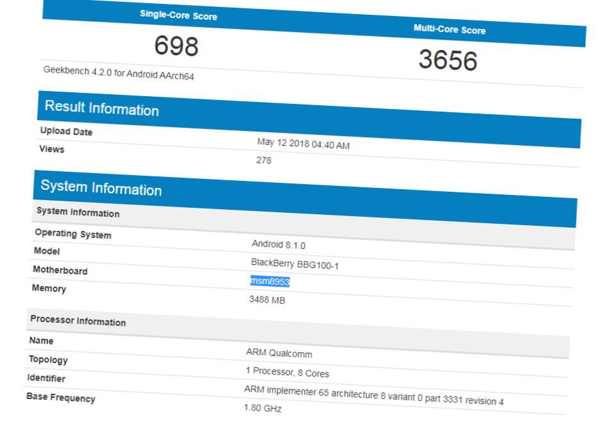Select the single-core score value 698
The height and width of the screenshot is (424, 604).
[177, 46]
